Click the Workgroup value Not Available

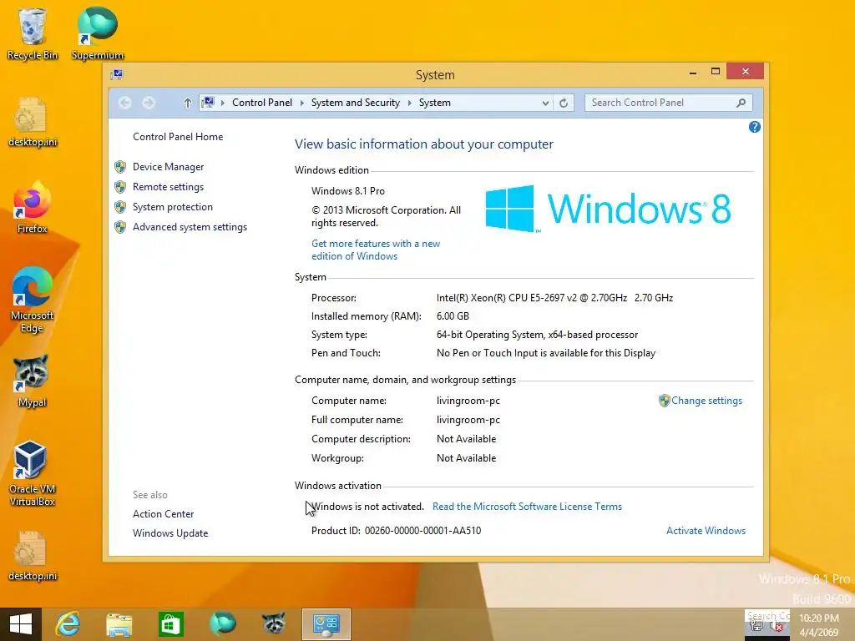tap(466, 458)
